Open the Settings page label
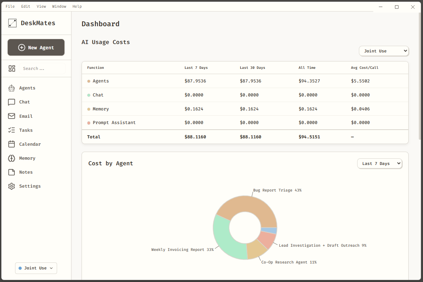This screenshot has height=282, width=423. (x=30, y=186)
